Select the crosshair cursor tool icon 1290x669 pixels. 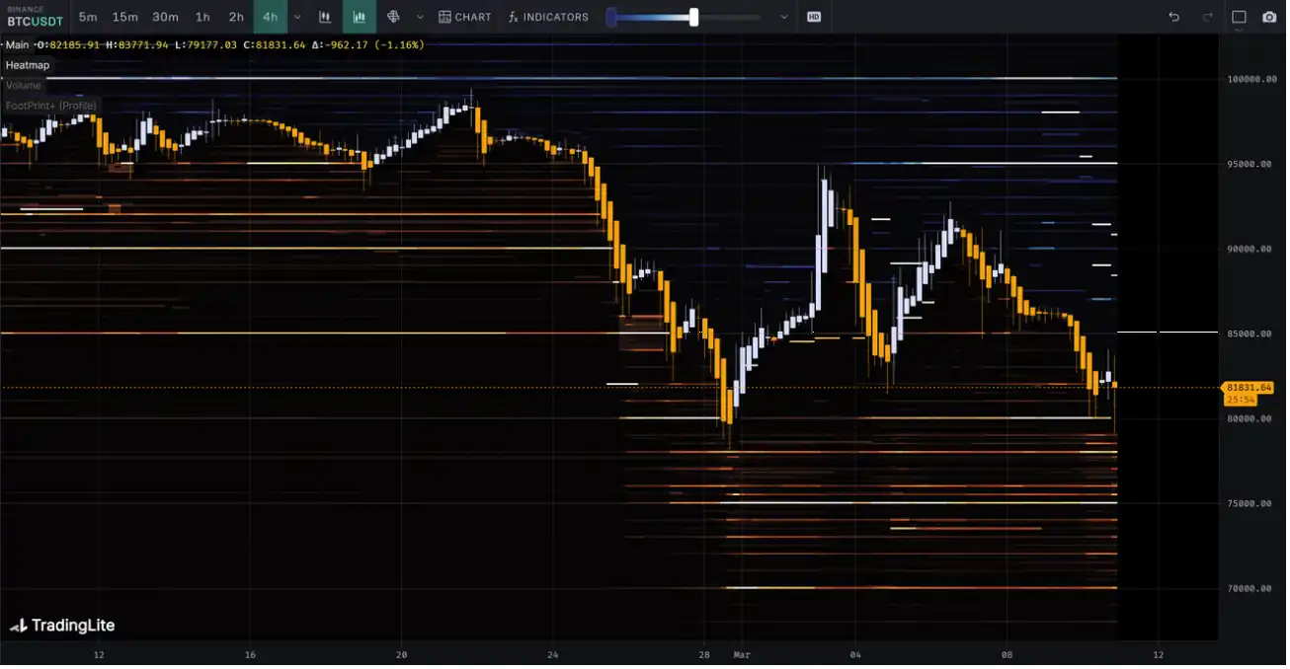393,17
